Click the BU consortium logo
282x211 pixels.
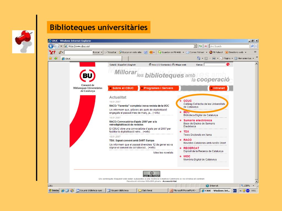click(87, 76)
